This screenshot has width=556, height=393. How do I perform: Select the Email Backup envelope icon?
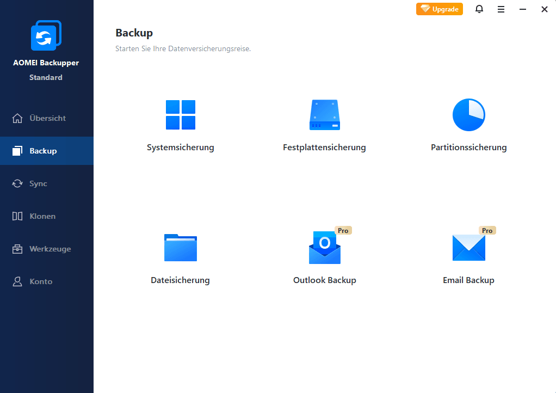468,248
